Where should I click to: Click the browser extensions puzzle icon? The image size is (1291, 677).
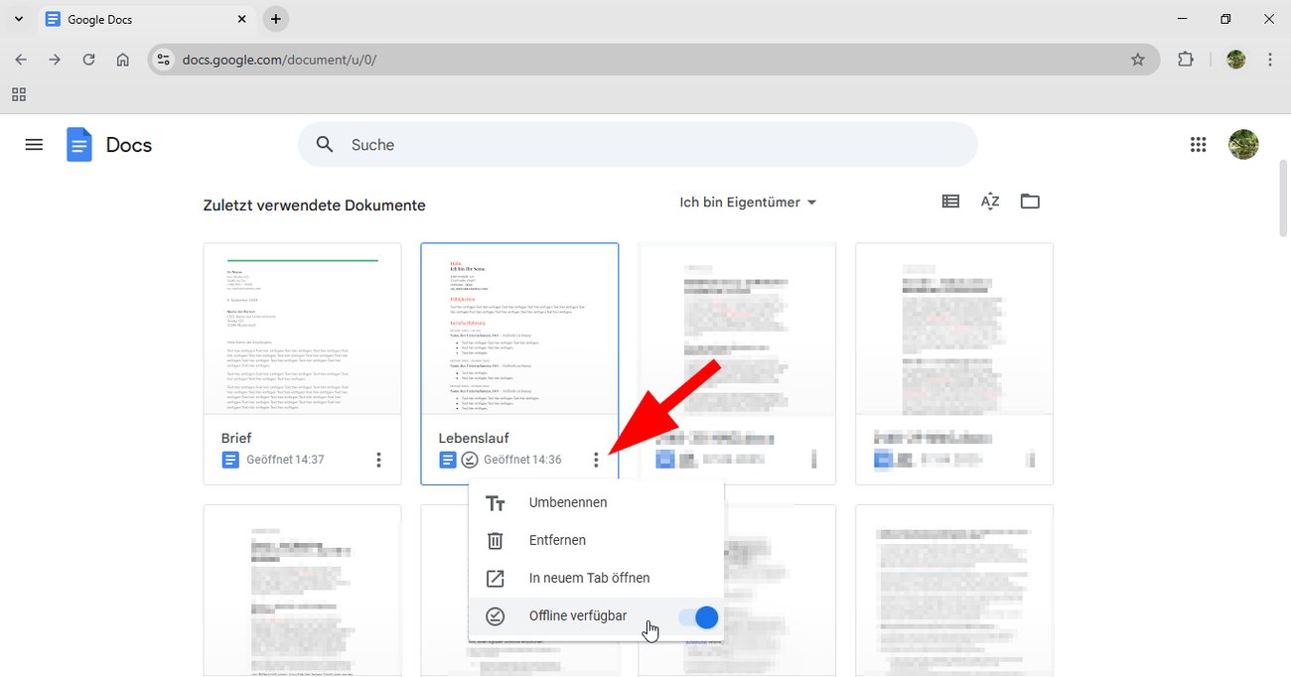pyautogui.click(x=1186, y=60)
